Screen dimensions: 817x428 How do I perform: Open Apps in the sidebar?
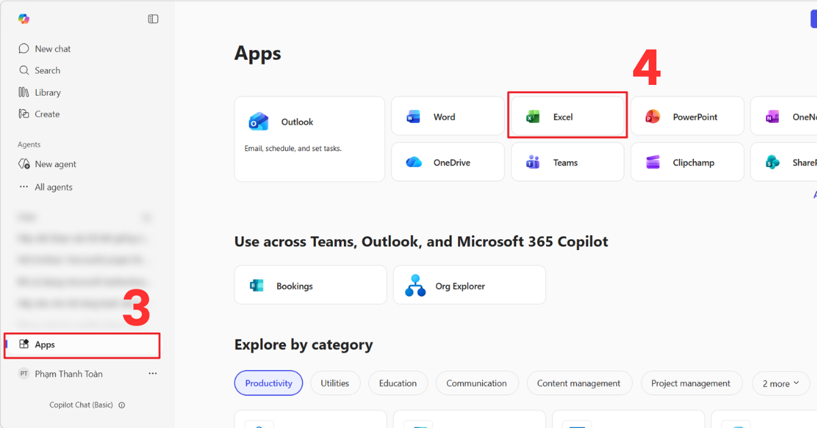(x=82, y=345)
